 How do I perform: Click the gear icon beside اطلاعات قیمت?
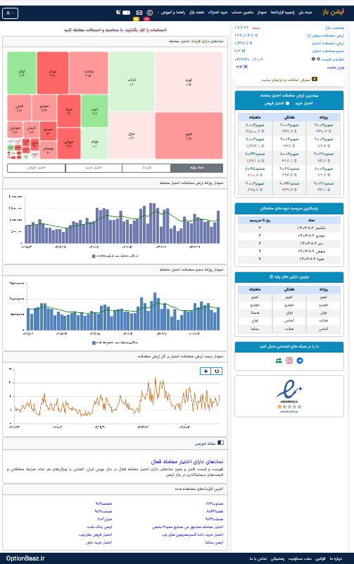[x=318, y=59]
